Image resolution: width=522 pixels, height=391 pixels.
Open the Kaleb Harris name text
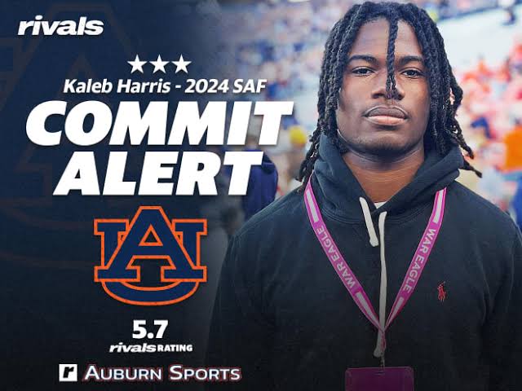(116, 86)
